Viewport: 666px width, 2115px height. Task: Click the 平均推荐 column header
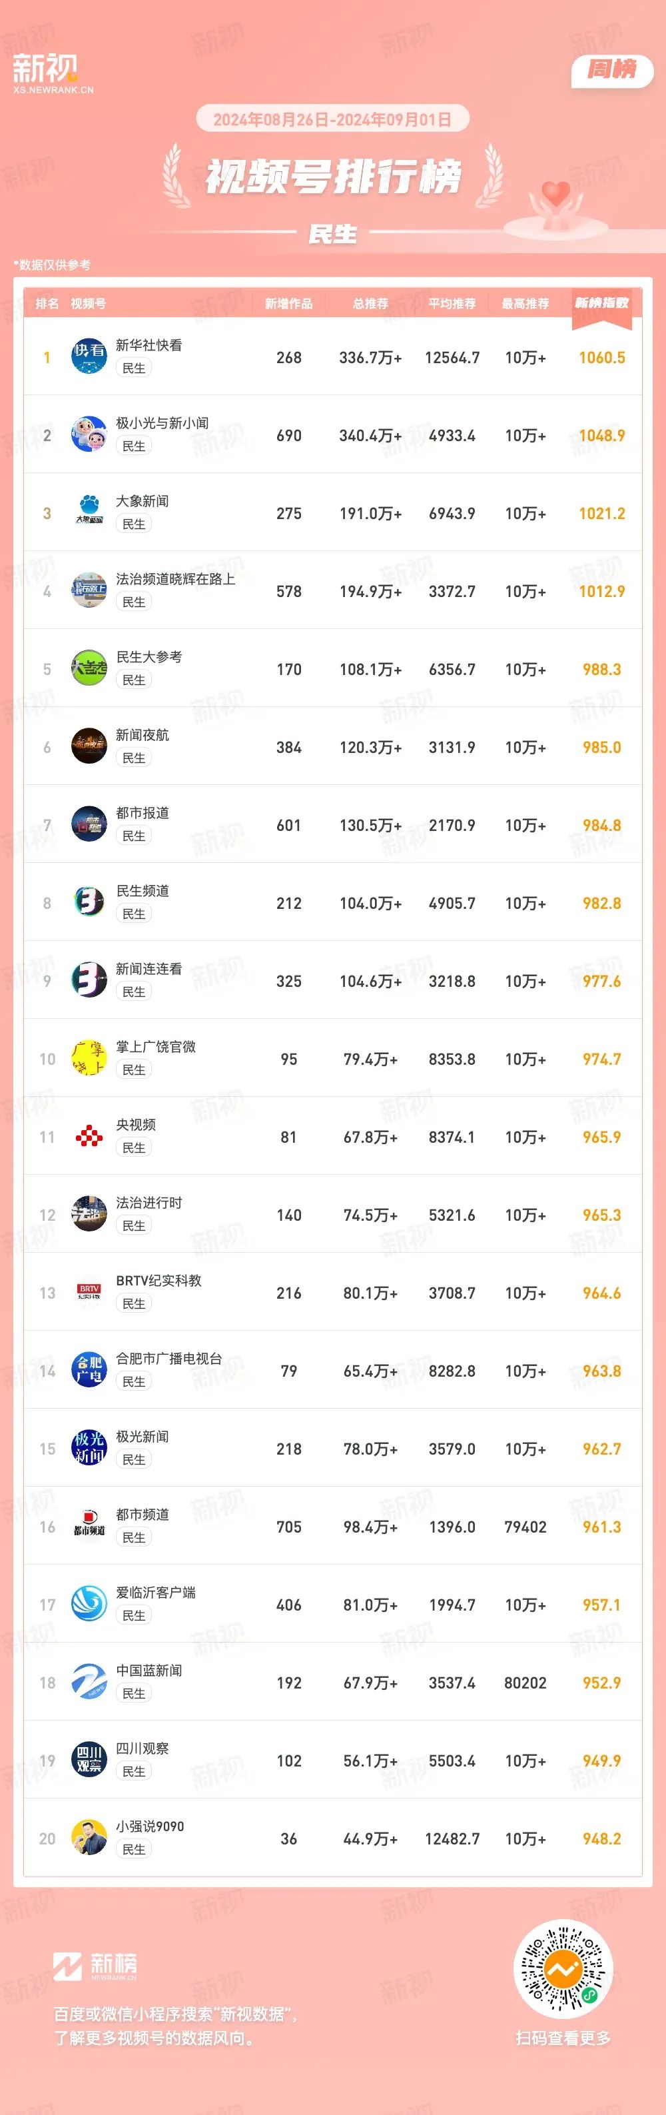click(452, 304)
